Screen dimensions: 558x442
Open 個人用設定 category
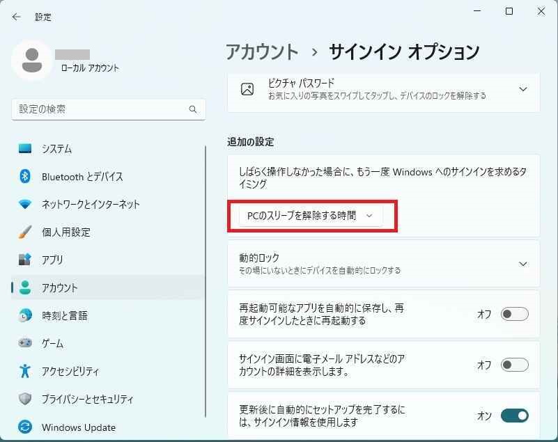coord(108,232)
